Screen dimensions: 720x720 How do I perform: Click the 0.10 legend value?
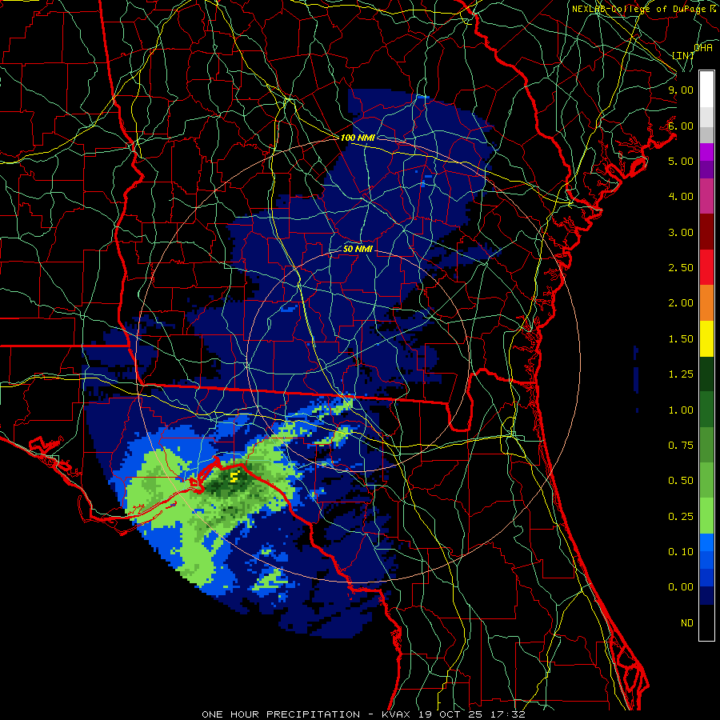point(681,551)
